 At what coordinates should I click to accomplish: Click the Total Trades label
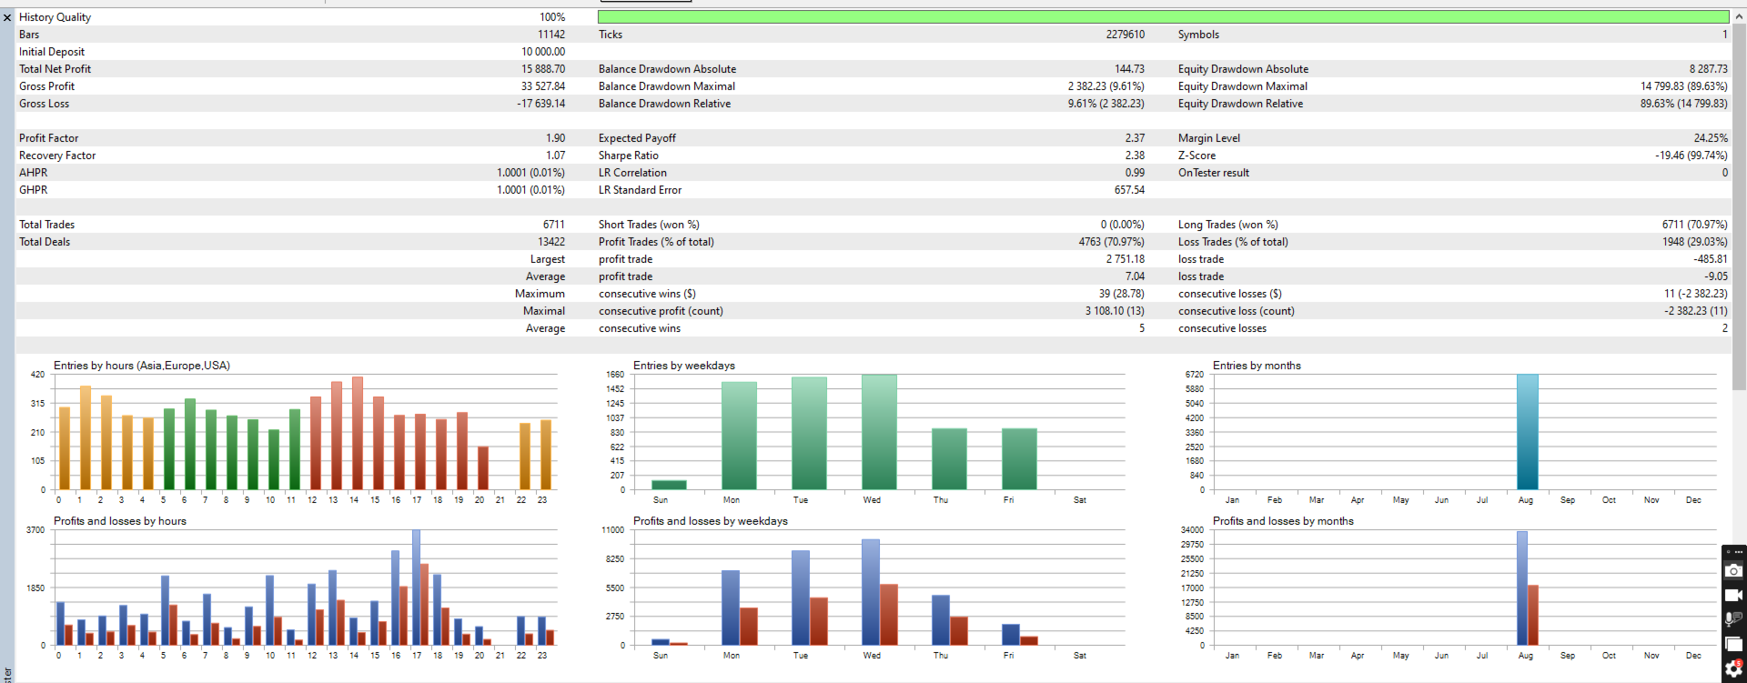pyautogui.click(x=47, y=225)
